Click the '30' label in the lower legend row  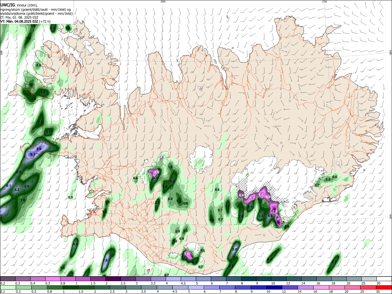click(378, 292)
